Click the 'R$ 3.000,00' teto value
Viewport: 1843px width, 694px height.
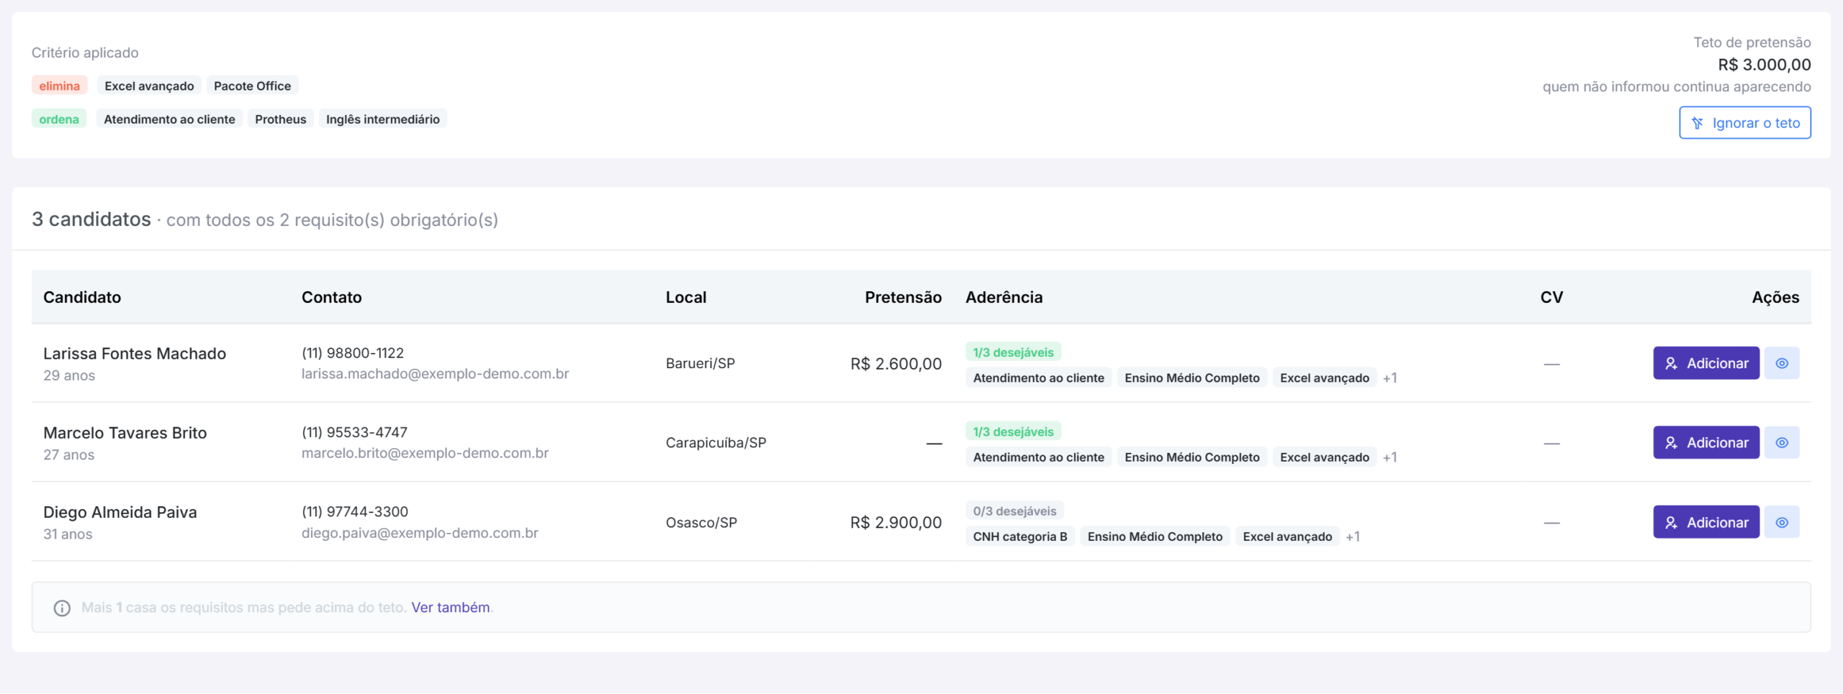pos(1765,65)
